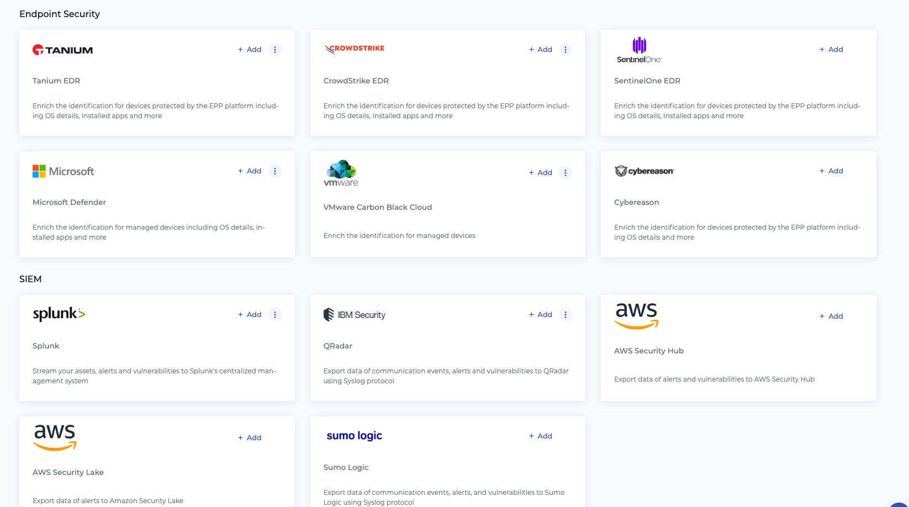Open VMware Carbon Black options menu
This screenshot has width=909, height=507.
click(566, 173)
